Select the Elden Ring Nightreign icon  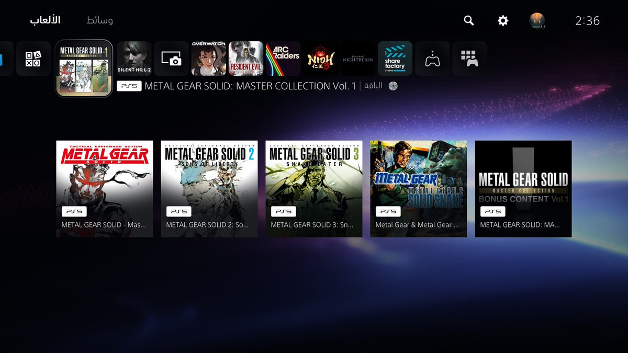point(358,59)
